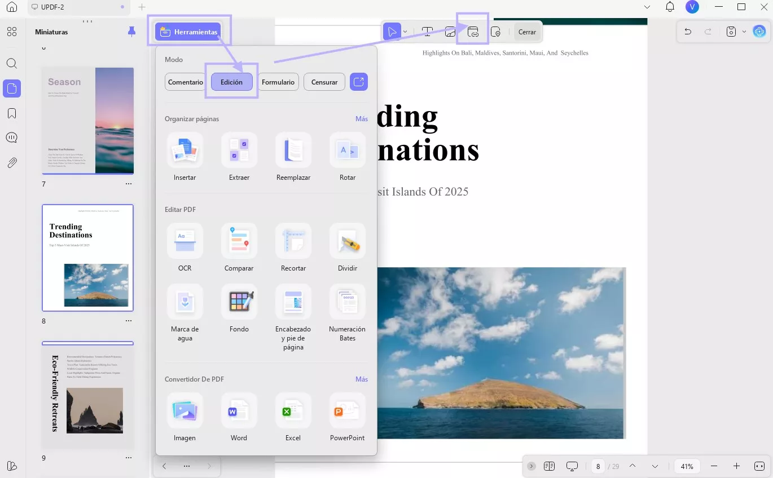Switch to Censurar mode
This screenshot has width=773, height=478.
point(324,82)
